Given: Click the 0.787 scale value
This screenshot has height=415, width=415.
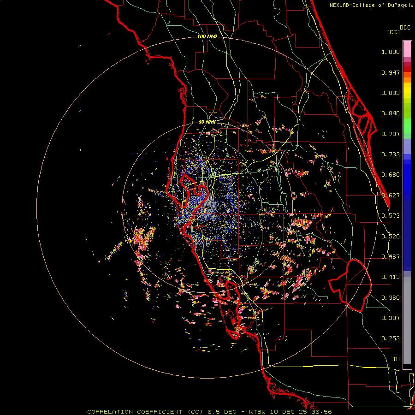Looking at the screenshot, I should coord(391,134).
